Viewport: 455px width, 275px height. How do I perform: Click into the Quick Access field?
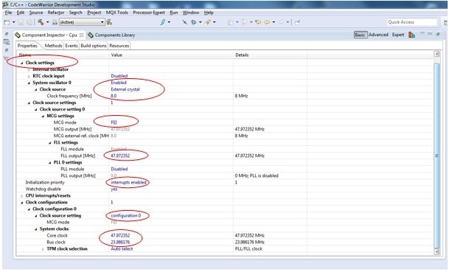(x=412, y=22)
